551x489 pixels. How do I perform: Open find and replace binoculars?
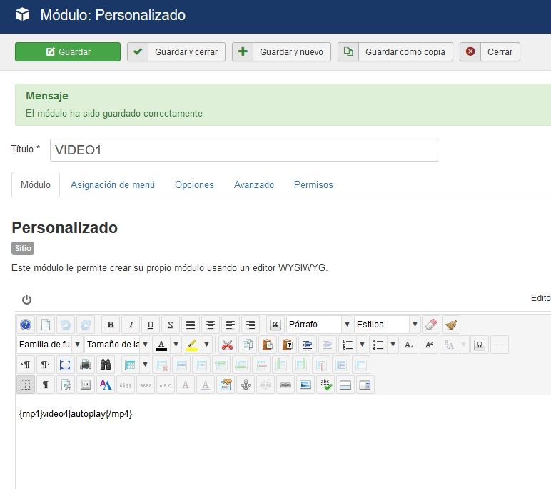[106, 365]
